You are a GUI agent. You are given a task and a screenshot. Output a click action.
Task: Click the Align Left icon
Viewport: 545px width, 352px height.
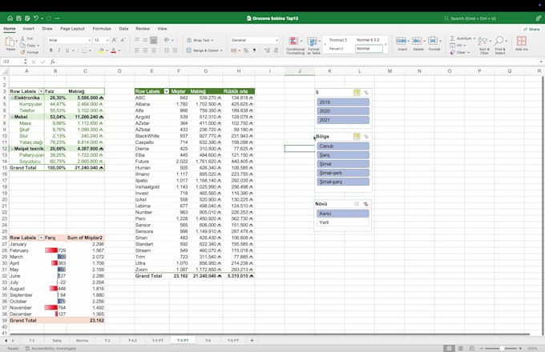pyautogui.click(x=137, y=50)
